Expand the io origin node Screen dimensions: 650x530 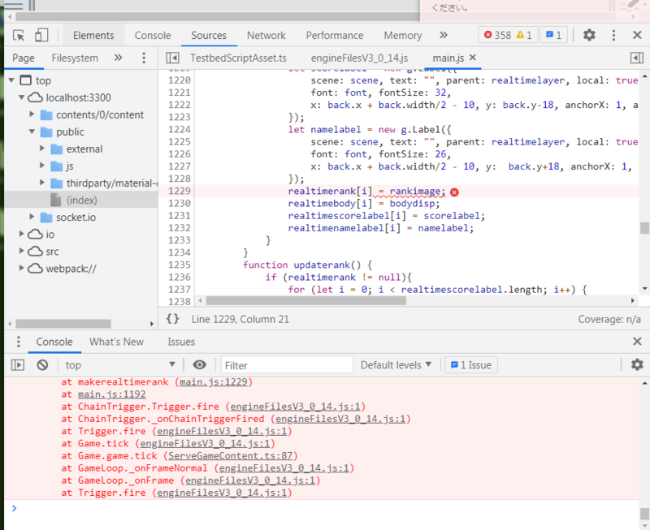click(21, 234)
